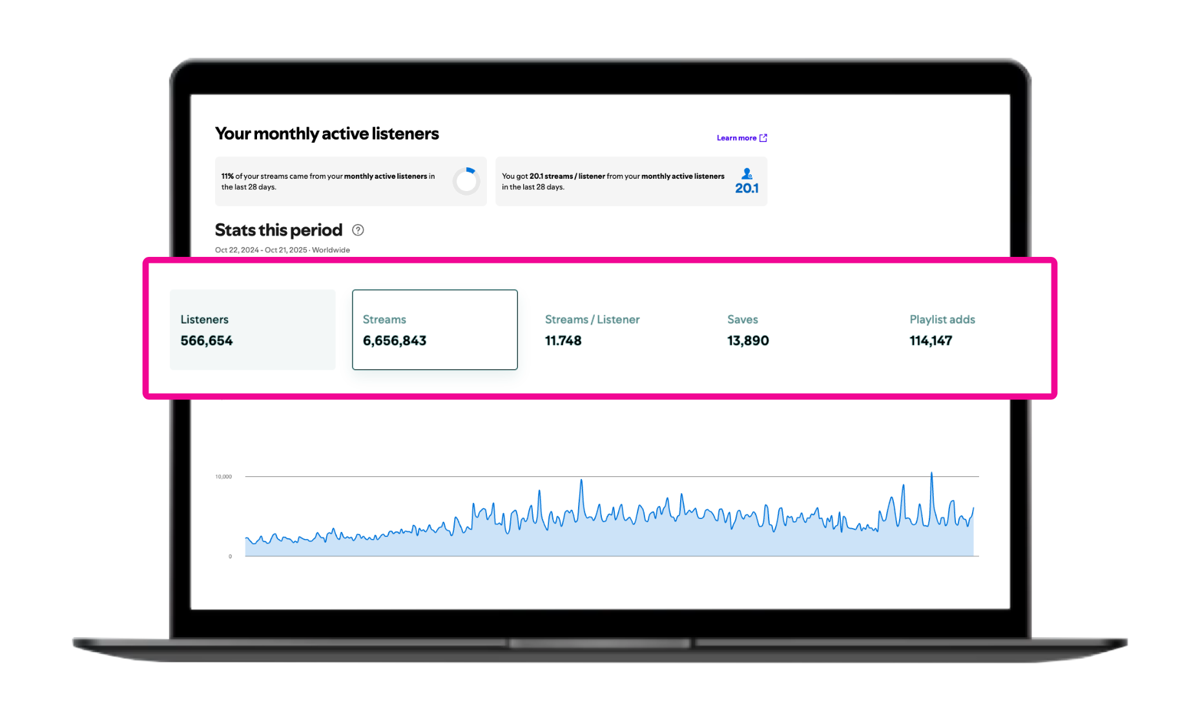Select the Listeners stat tab

[253, 330]
